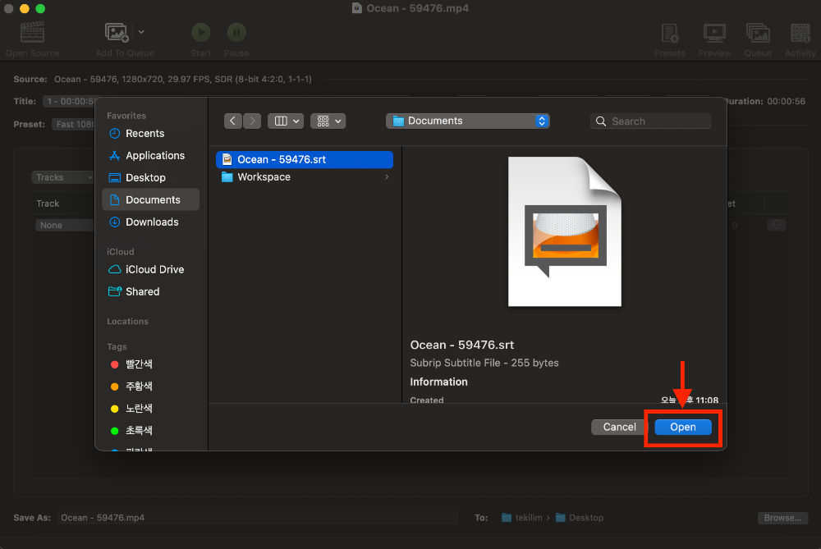Open the grouping options dropdown

pyautogui.click(x=328, y=121)
